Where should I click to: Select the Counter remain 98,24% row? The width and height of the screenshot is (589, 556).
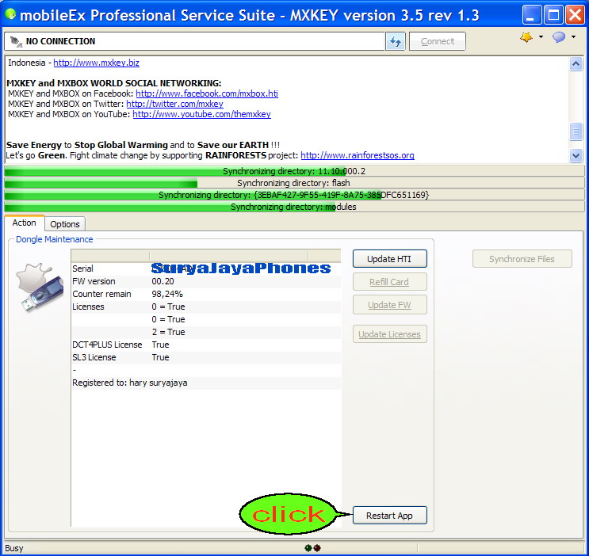tap(206, 294)
